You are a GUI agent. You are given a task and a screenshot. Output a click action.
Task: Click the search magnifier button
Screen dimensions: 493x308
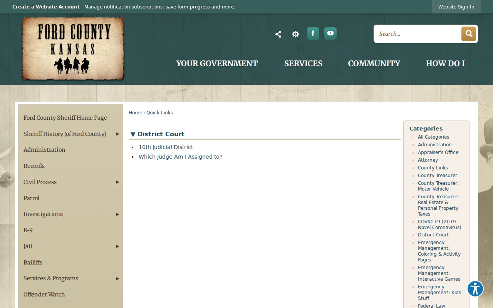click(x=469, y=34)
